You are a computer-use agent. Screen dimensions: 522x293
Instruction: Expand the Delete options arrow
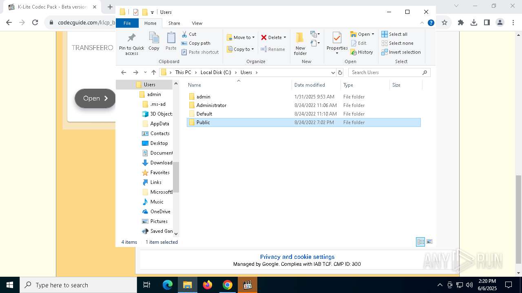click(x=285, y=37)
